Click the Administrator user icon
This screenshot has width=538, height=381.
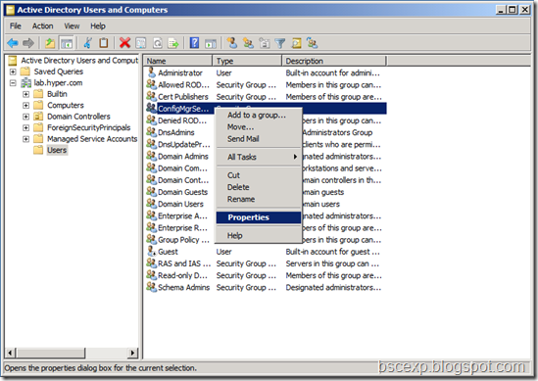(151, 72)
